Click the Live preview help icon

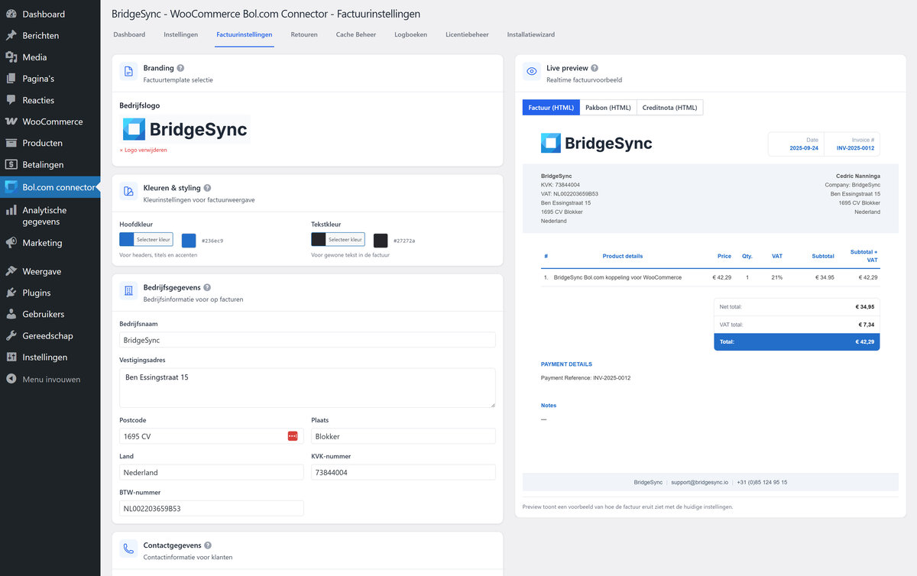click(595, 68)
